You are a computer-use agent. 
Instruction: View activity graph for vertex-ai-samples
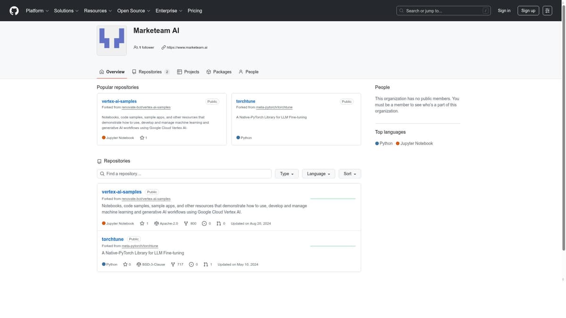click(333, 199)
